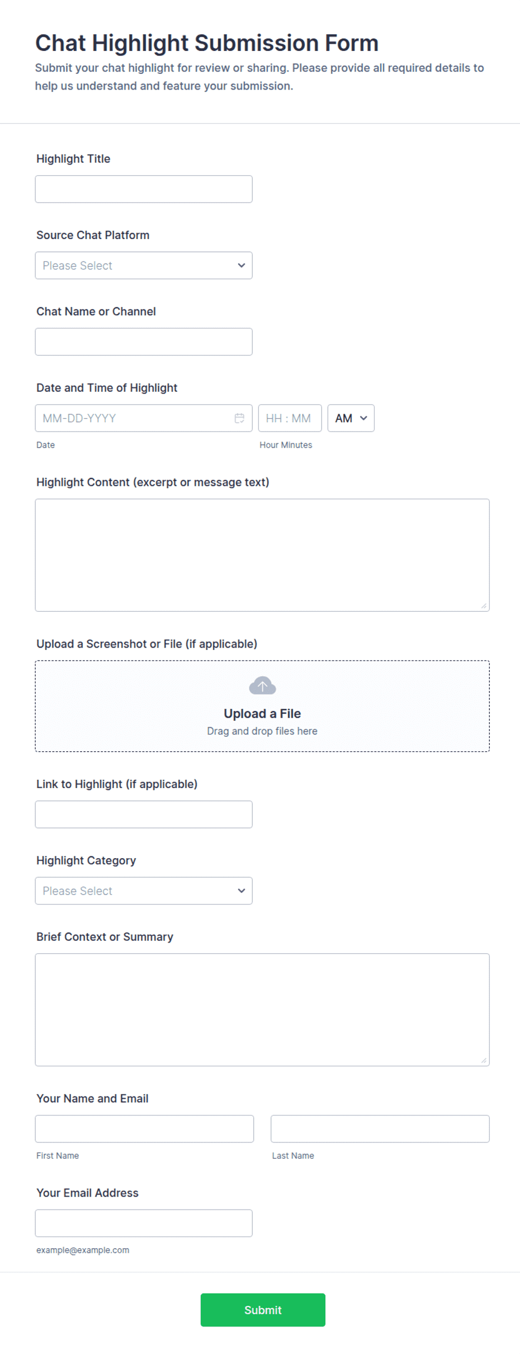Viewport: 520px width, 1354px height.
Task: Click the First Name input field
Action: 144,1129
